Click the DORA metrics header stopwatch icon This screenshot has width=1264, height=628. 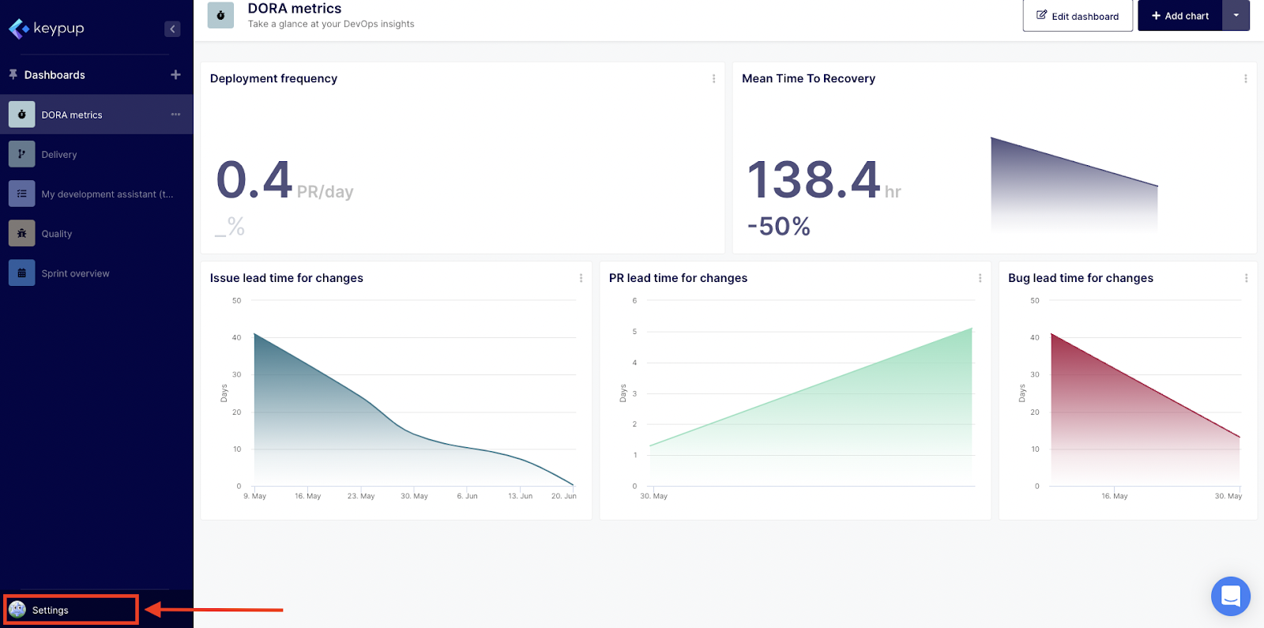pos(220,15)
